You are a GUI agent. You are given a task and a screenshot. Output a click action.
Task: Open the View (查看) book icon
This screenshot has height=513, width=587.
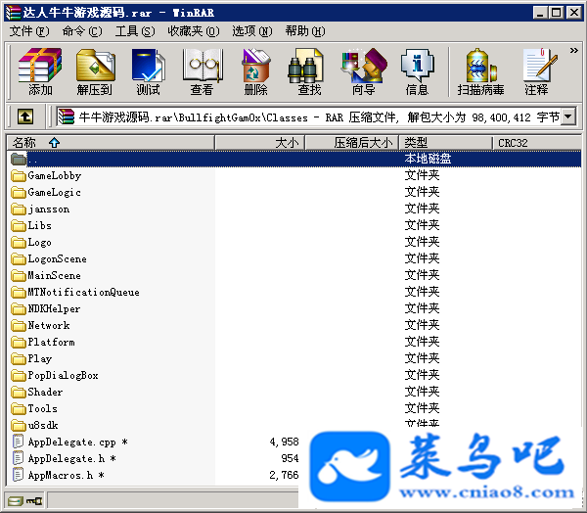203,66
